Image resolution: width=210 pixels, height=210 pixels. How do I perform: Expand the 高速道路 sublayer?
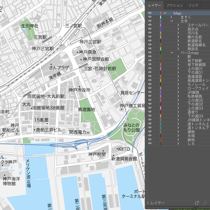(178, 76)
